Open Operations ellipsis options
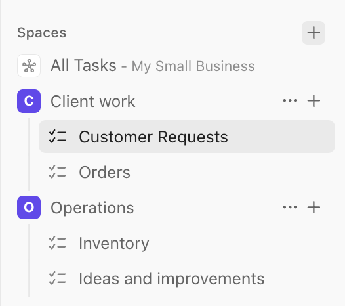 [x=290, y=207]
